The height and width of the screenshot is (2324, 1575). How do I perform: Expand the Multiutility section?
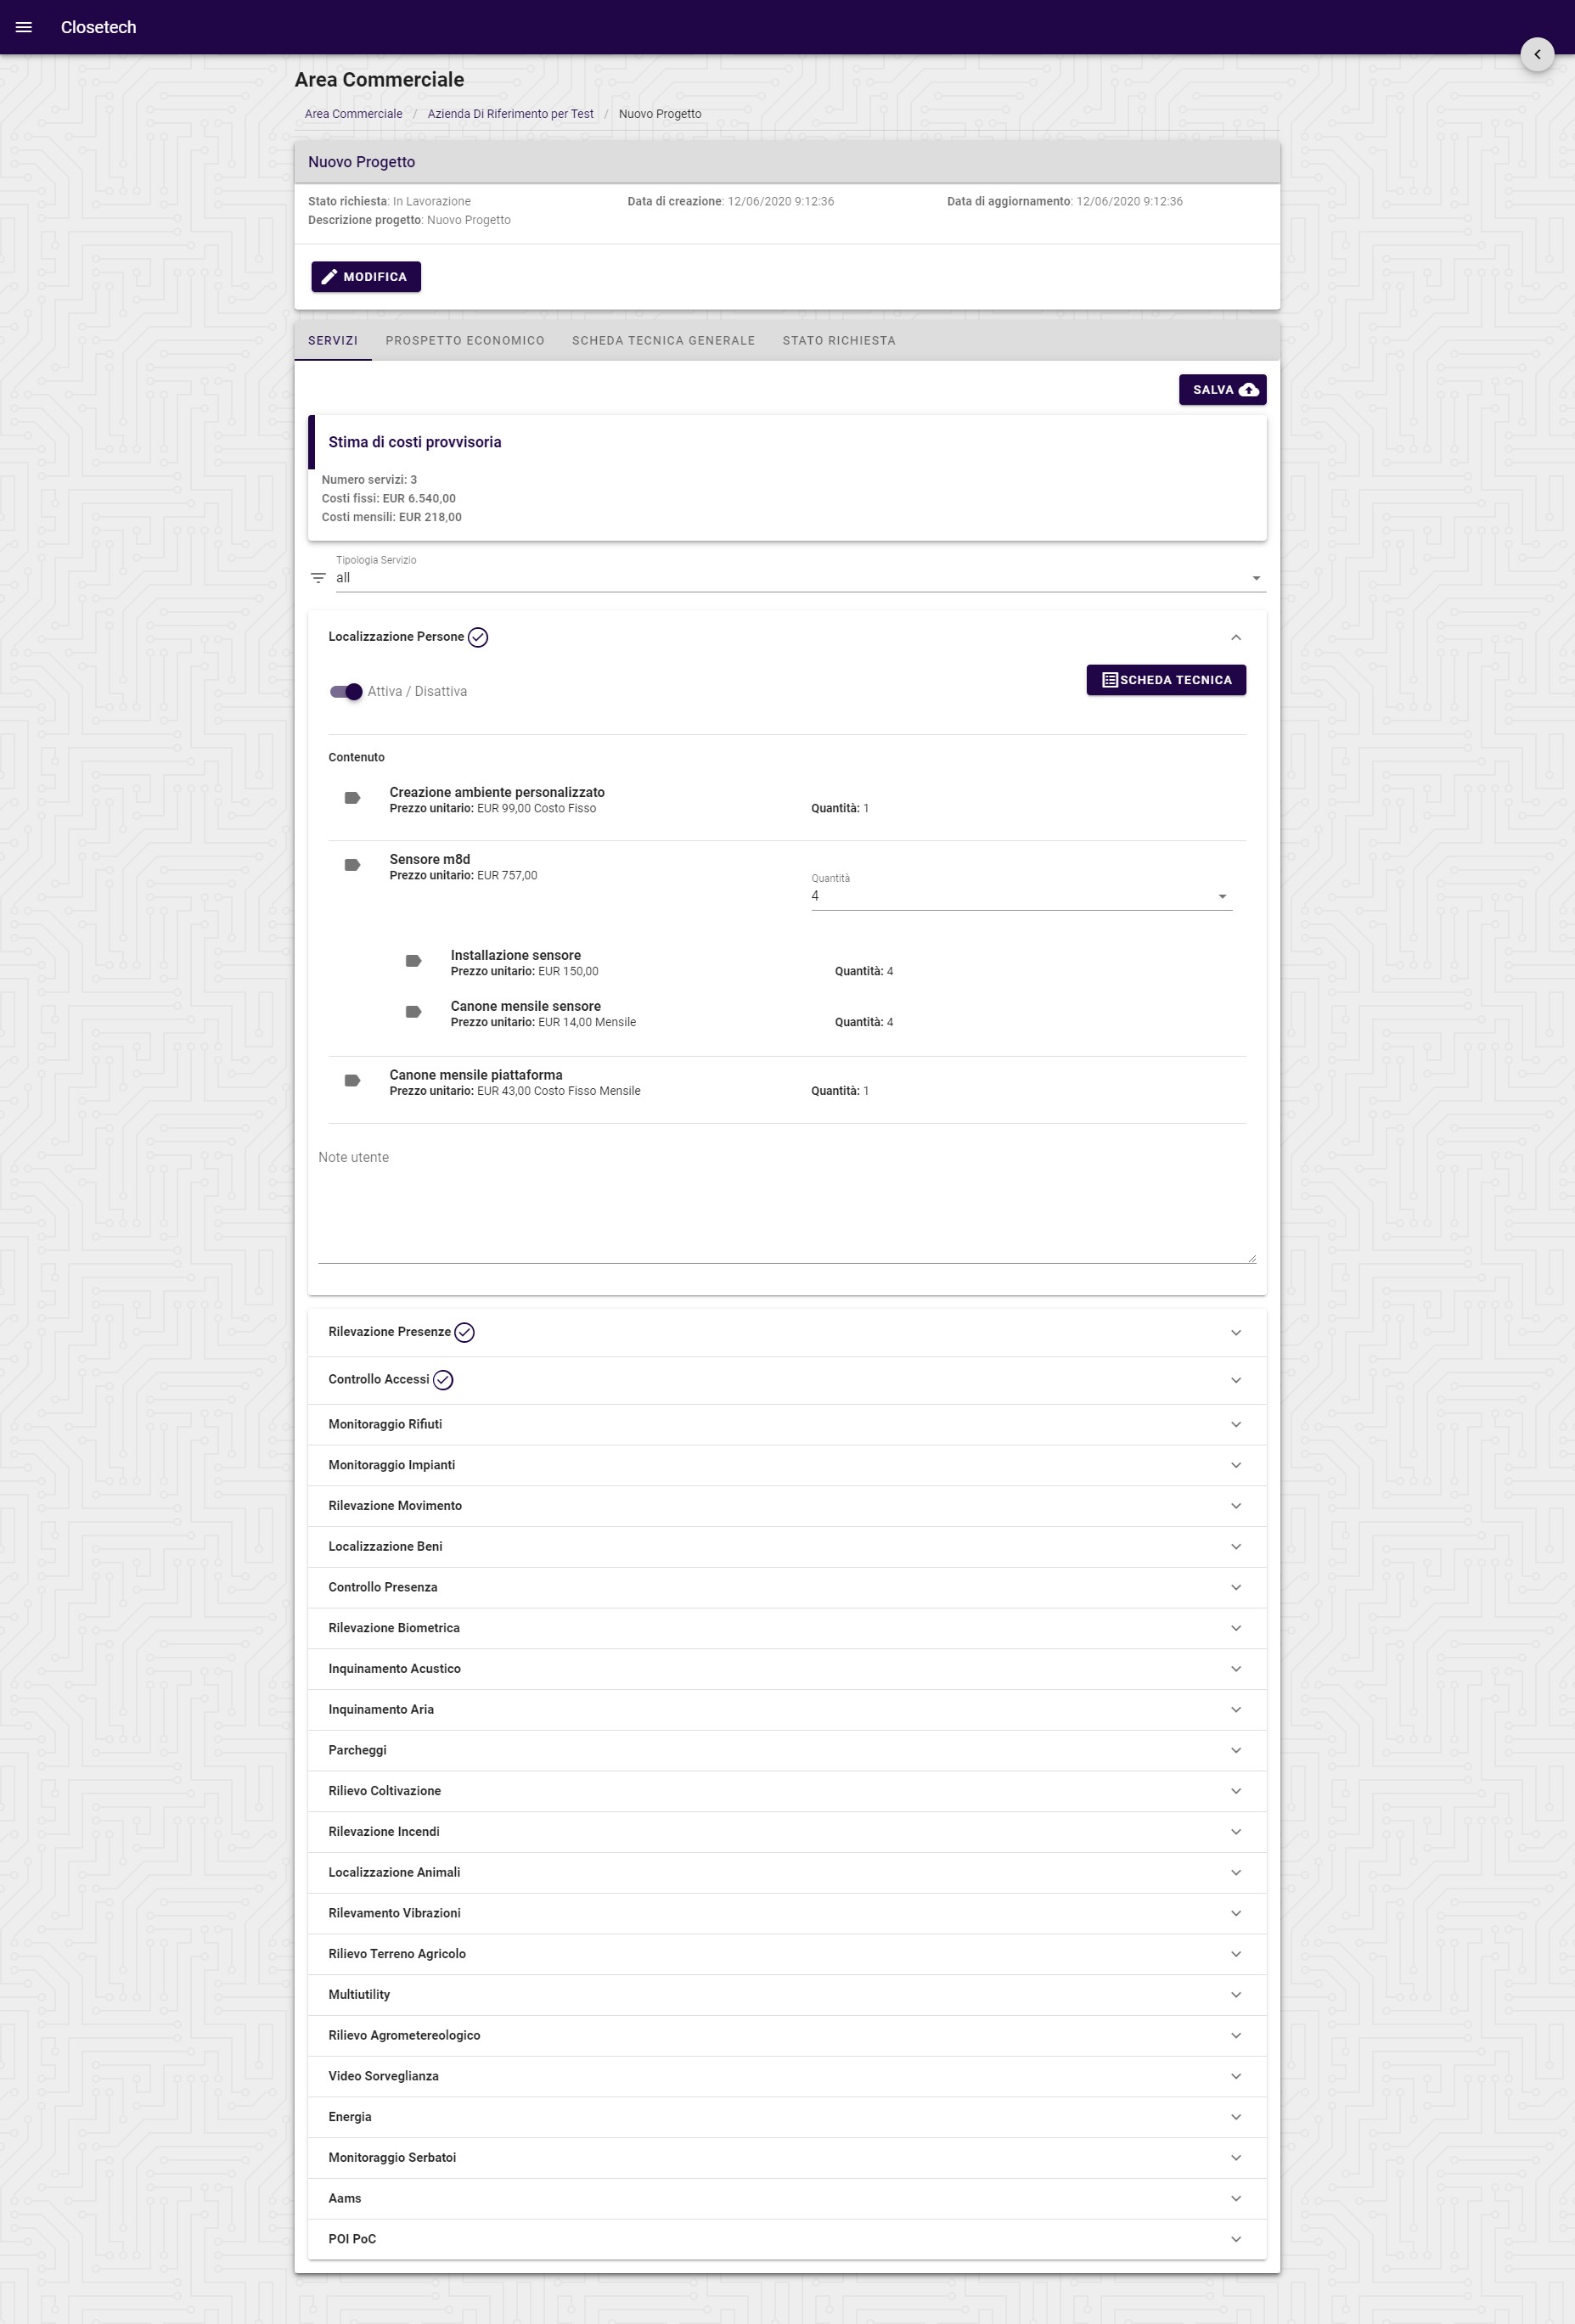click(787, 1995)
